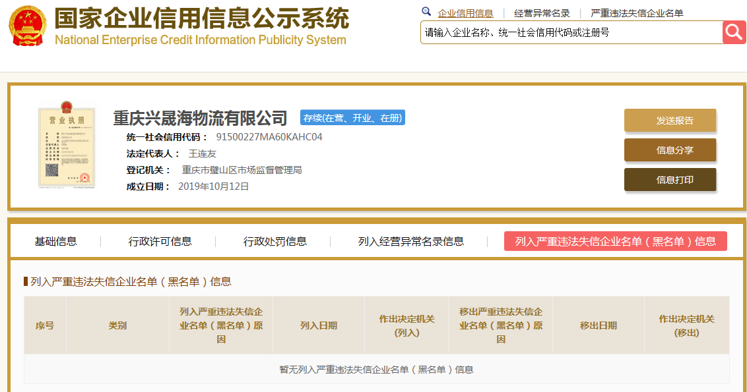This screenshot has height=392, width=747.
Task: Select the 企业信用信息 search tab
Action: (465, 13)
